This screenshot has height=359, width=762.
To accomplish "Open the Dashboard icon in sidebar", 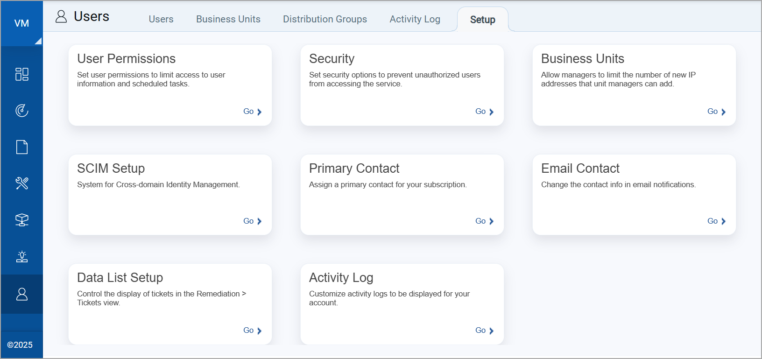I will point(22,74).
